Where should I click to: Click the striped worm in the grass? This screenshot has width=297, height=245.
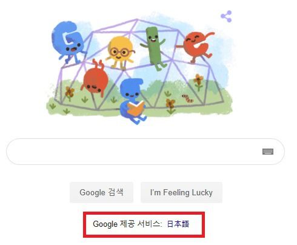click(x=188, y=98)
